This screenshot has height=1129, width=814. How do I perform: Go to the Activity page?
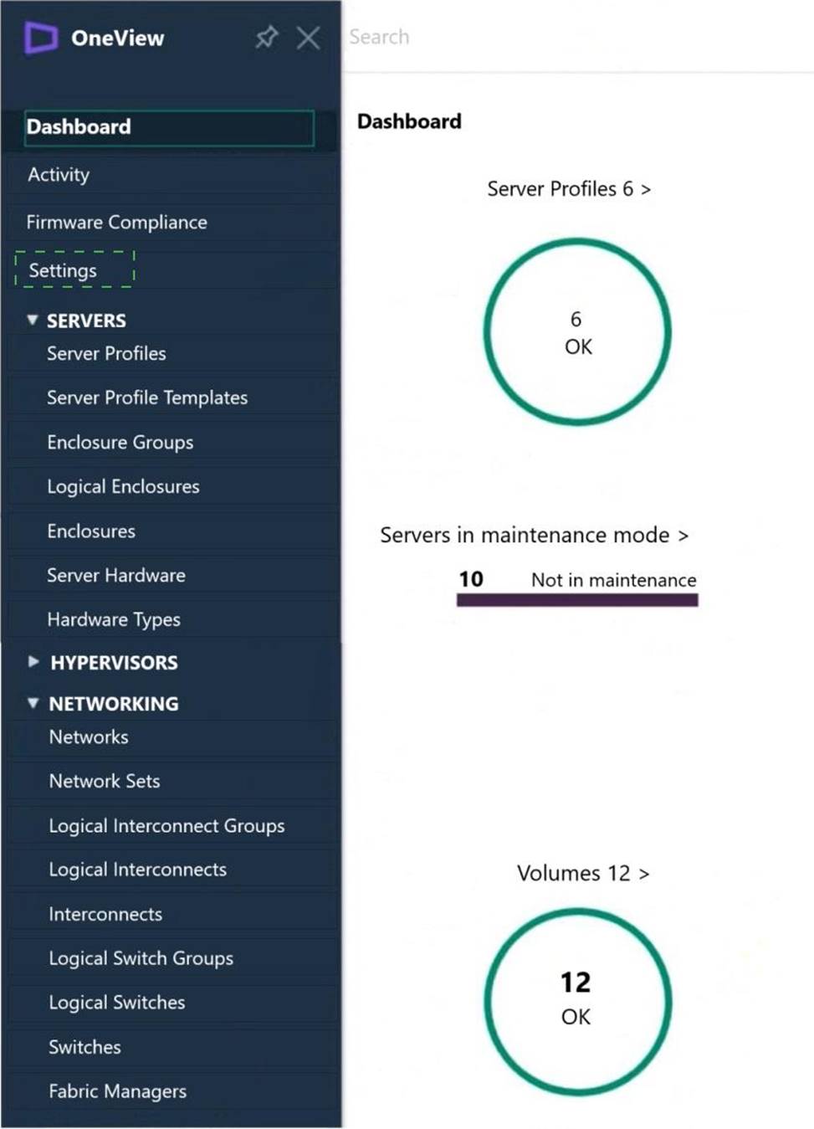click(x=59, y=175)
